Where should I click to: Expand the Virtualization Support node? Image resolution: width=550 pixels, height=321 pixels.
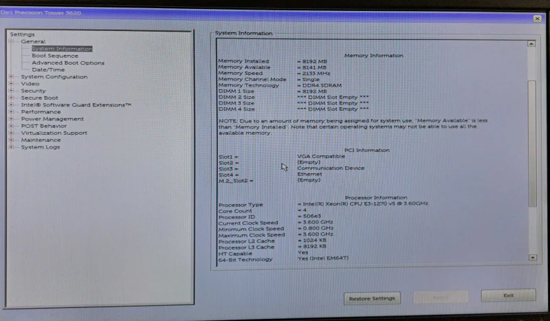(11, 133)
